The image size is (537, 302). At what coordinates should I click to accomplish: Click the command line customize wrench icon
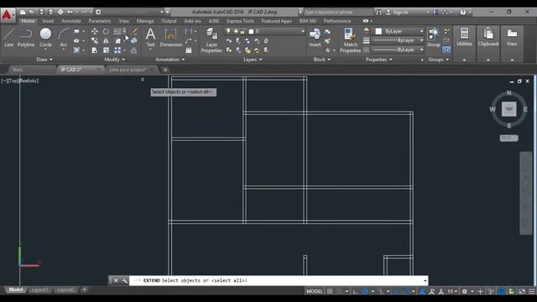[x=124, y=280]
